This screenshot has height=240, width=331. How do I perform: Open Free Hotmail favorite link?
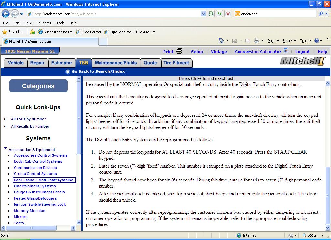coord(89,32)
